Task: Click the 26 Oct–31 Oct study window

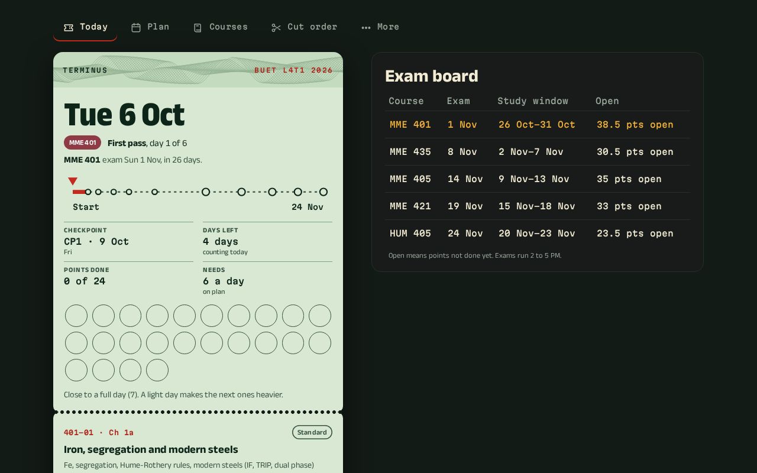Action: [537, 125]
